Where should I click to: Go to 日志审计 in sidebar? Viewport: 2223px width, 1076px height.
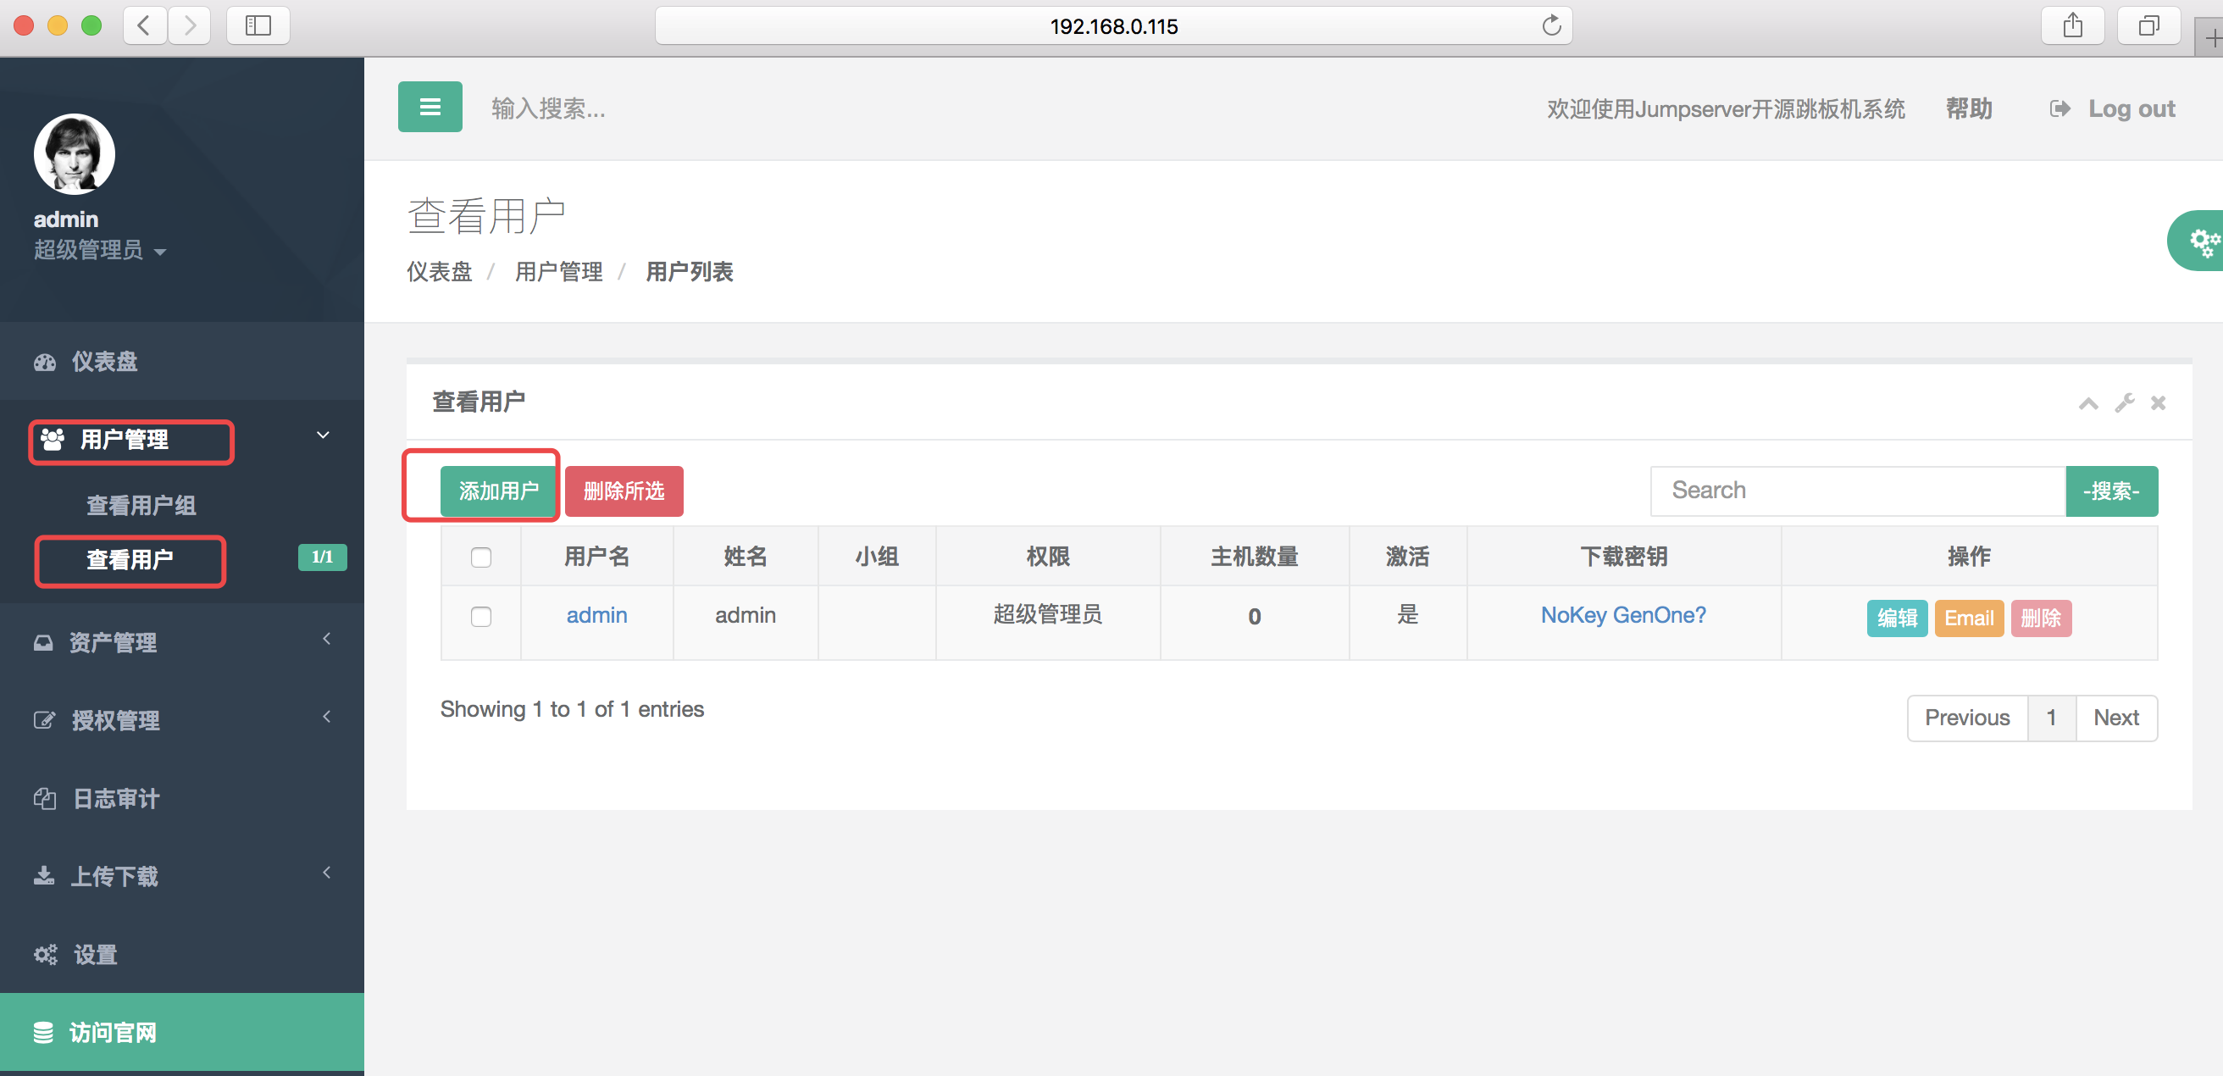click(115, 798)
